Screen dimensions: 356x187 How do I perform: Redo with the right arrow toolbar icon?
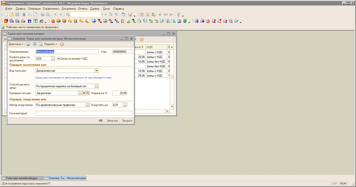click(x=60, y=15)
